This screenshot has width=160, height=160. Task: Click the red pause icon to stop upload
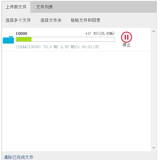point(127,37)
